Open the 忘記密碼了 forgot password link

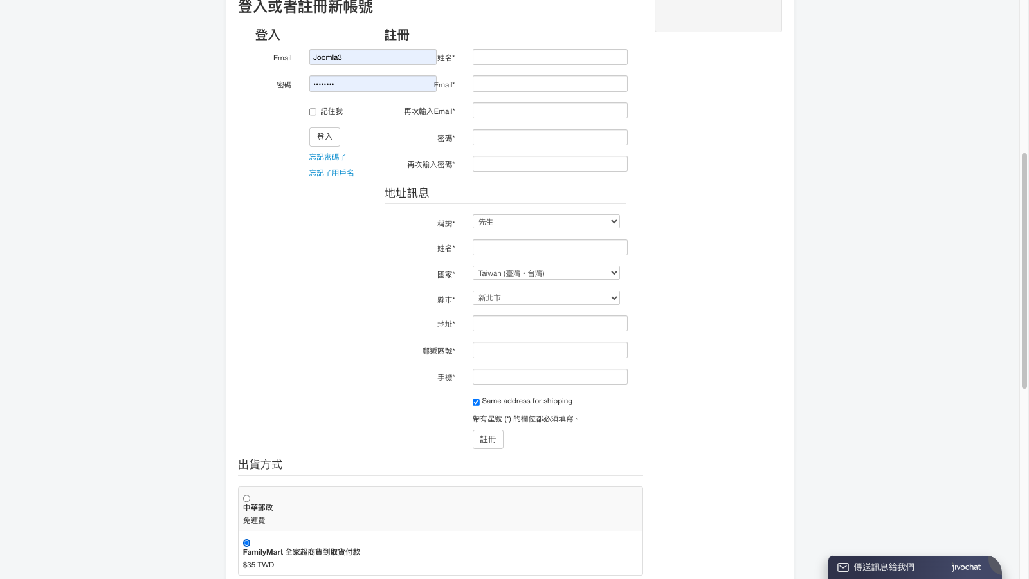[x=327, y=157]
